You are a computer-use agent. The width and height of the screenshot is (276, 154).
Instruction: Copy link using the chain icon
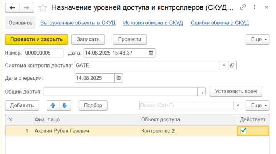point(243,7)
